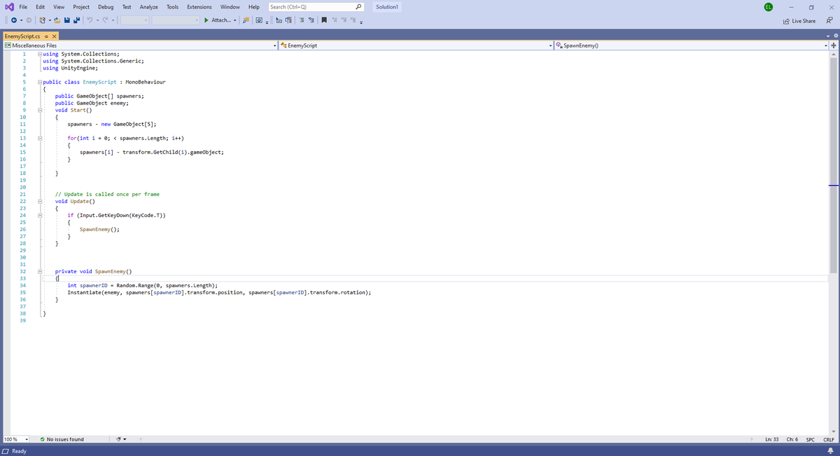
Task: Open the Debug menu
Action: (106, 6)
